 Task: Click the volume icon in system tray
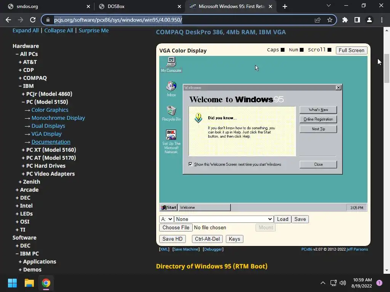343,283
